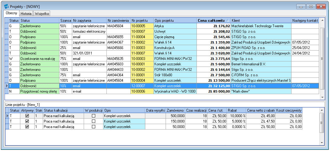Click order number AM044367
This screenshot has width=330, height=151.
pos(119,42)
